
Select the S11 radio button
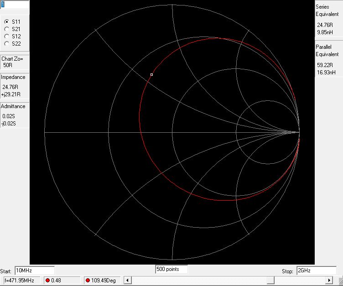7,21
